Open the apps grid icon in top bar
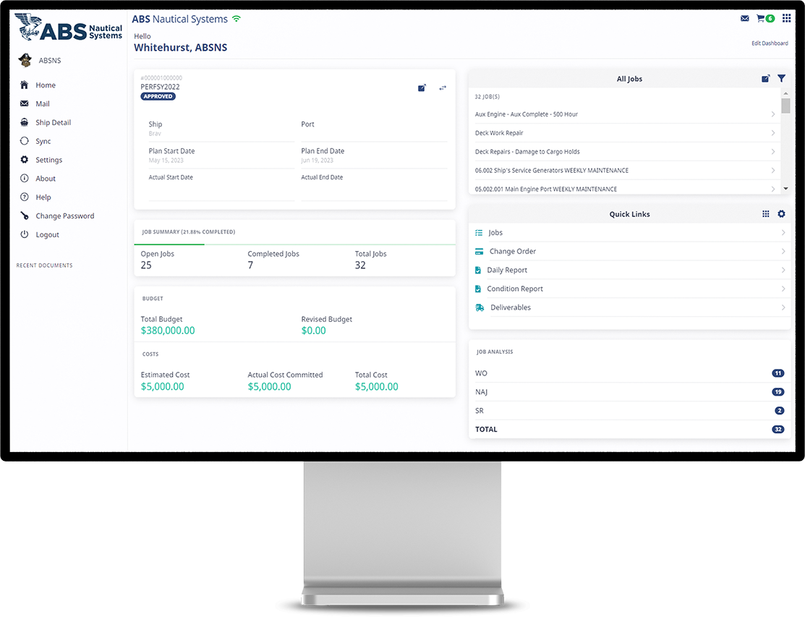Viewport: 805px width, 617px height. point(786,19)
